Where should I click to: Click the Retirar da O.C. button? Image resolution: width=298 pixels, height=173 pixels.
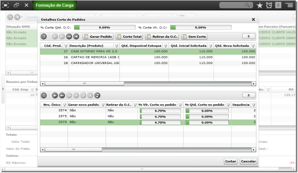pyautogui.click(x=162, y=37)
